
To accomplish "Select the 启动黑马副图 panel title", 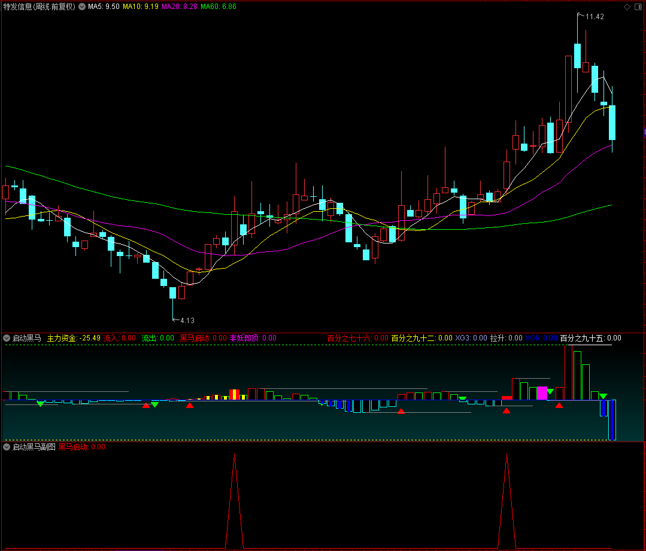I will (x=34, y=447).
